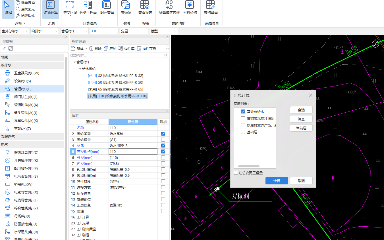The height and width of the screenshot is (240, 384).
Task: Click the 汇总计算 sigma icon
Action: (x=51, y=5)
